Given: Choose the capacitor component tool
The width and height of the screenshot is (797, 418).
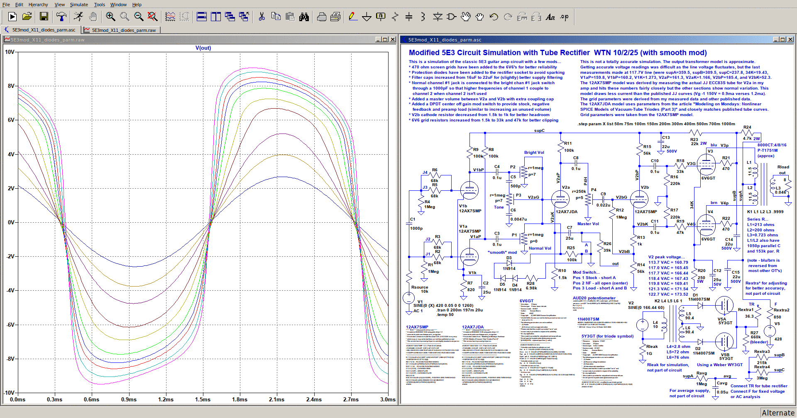Looking at the screenshot, I should coord(409,17).
